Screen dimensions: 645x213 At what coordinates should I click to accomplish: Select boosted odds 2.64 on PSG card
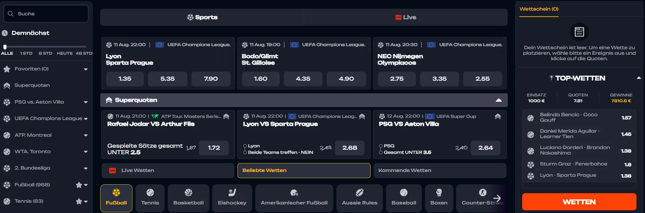pos(486,148)
